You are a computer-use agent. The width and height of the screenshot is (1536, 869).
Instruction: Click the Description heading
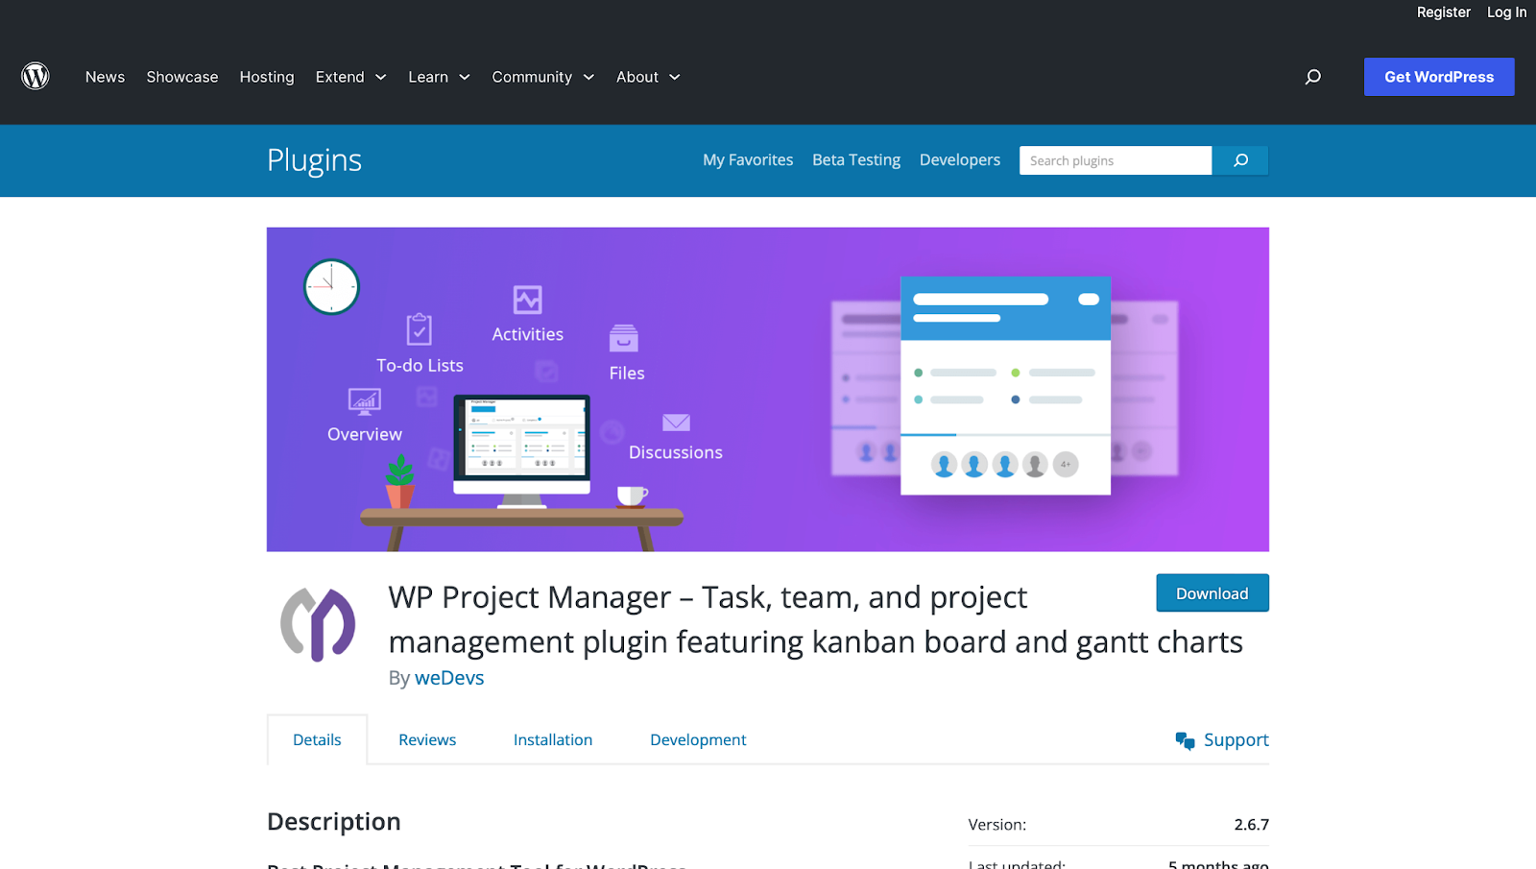point(334,822)
